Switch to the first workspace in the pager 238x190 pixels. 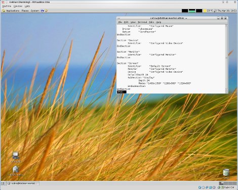(x=221, y=183)
